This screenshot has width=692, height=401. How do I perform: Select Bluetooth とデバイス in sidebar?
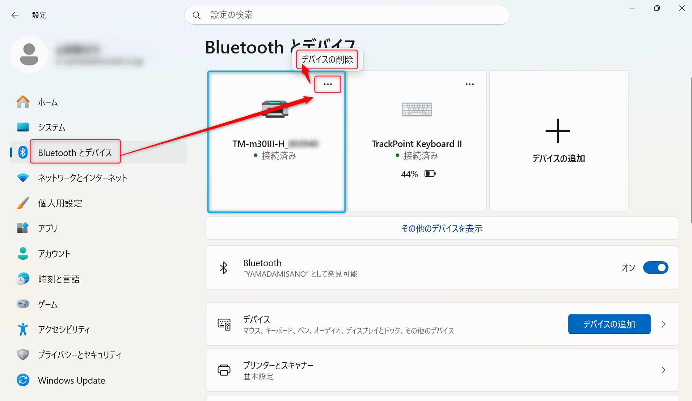coord(98,152)
